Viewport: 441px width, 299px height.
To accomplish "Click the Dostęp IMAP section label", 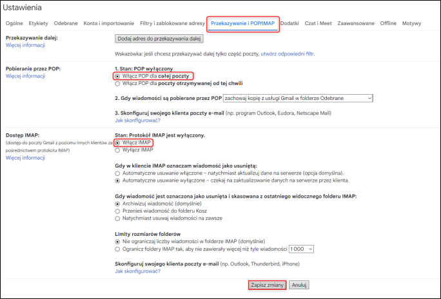I will pos(23,135).
